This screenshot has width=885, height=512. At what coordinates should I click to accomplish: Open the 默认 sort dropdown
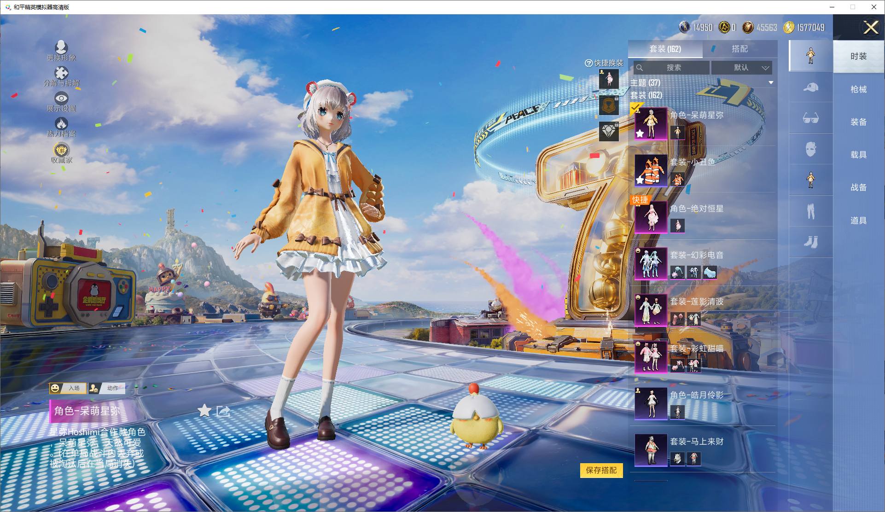point(741,68)
